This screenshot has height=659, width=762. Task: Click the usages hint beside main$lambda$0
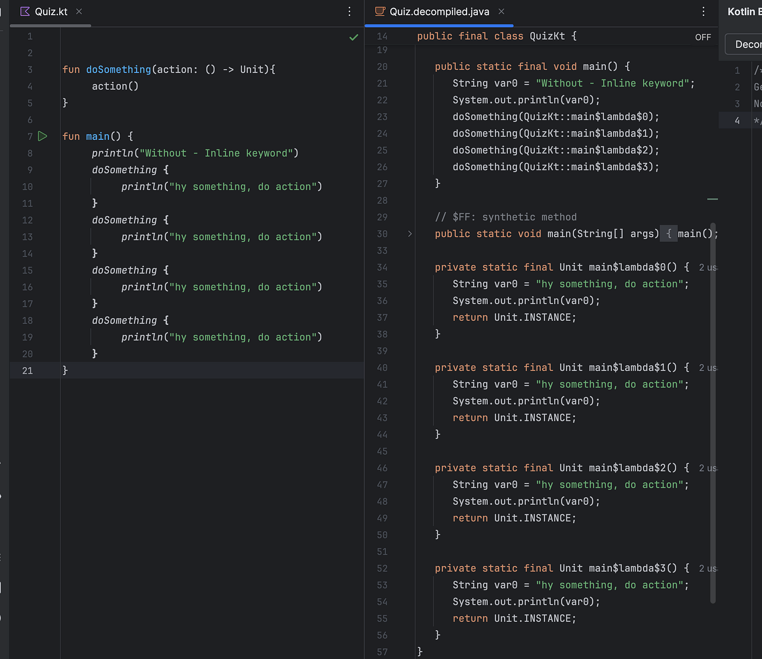708,267
